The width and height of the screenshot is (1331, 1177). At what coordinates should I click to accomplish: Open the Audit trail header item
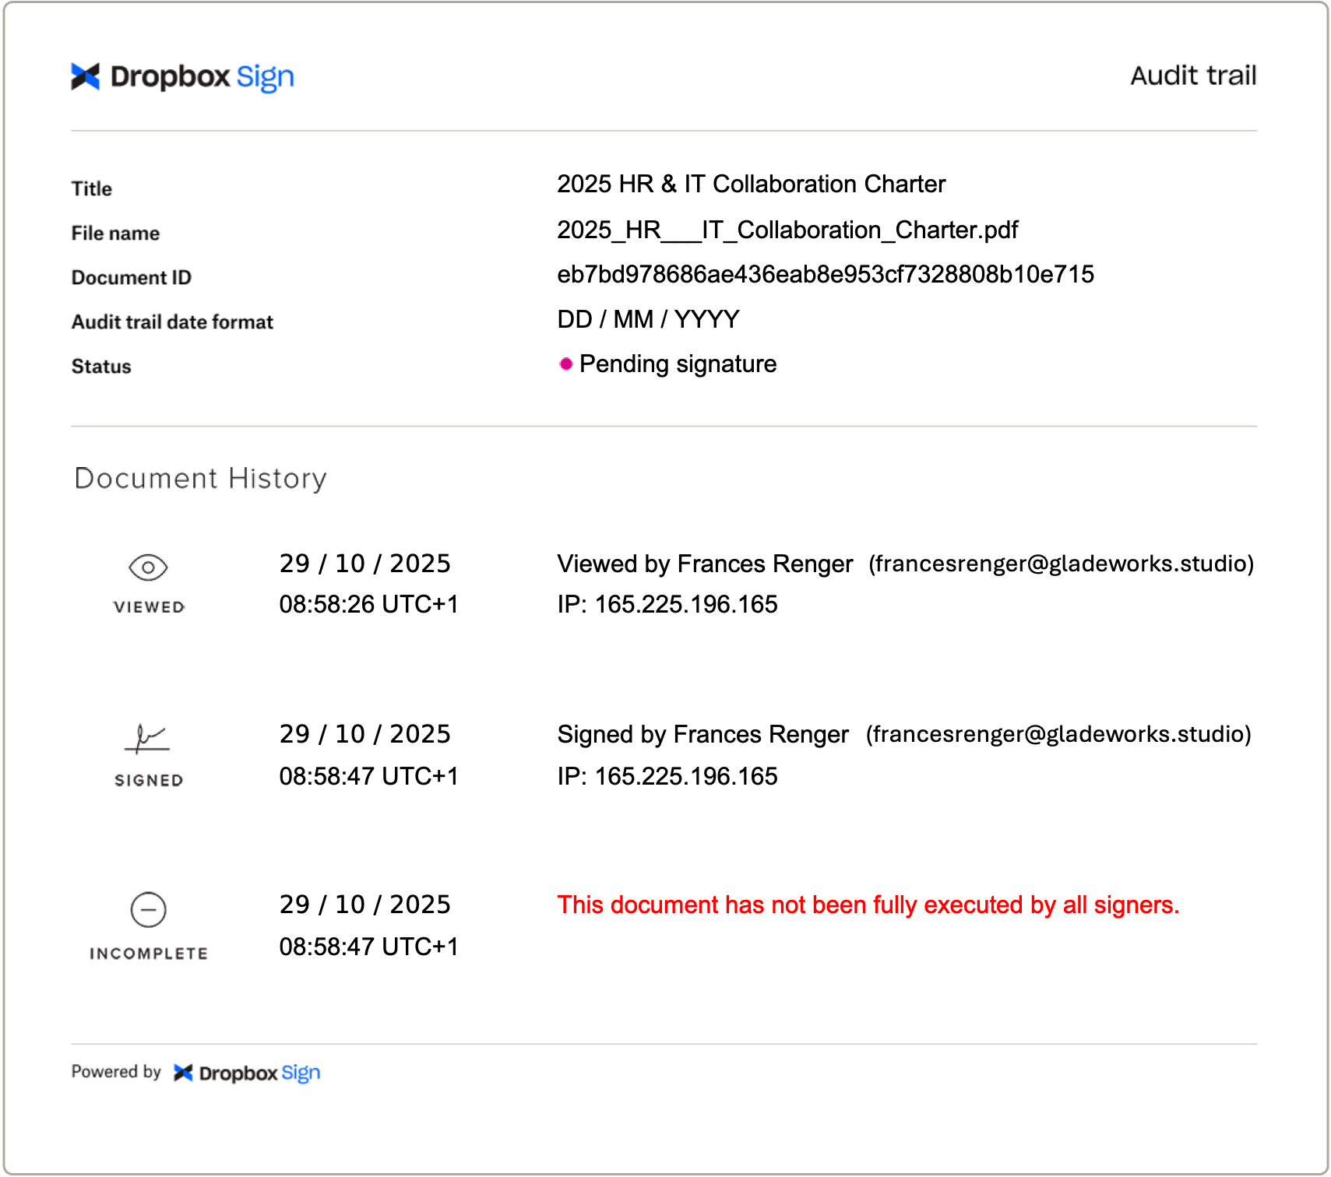pos(1193,76)
